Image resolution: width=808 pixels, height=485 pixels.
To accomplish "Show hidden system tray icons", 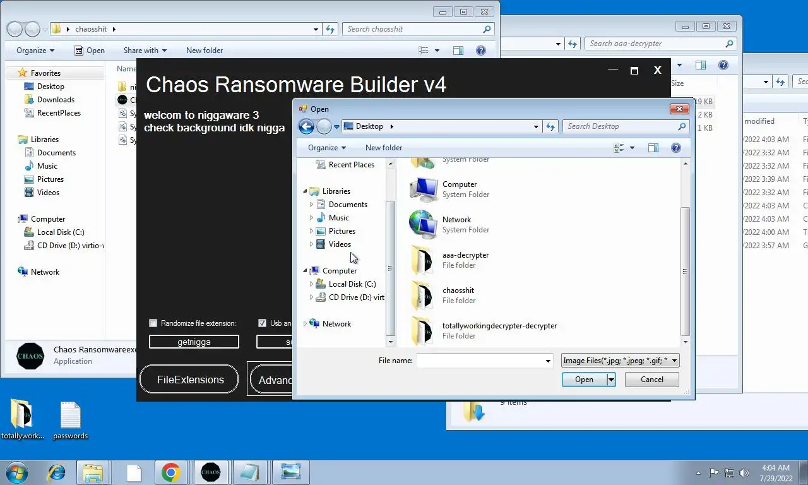I will (698, 473).
